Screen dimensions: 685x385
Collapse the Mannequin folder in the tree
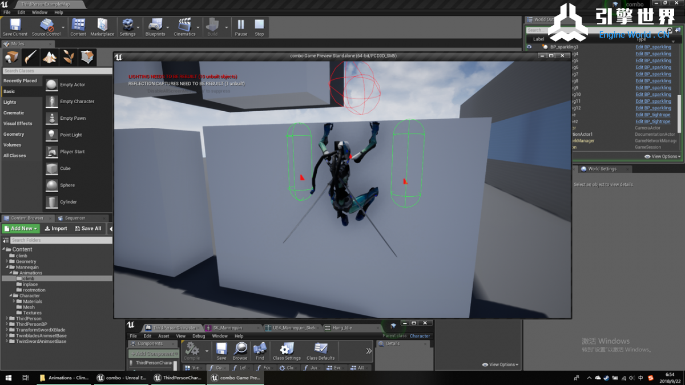pyautogui.click(x=7, y=267)
